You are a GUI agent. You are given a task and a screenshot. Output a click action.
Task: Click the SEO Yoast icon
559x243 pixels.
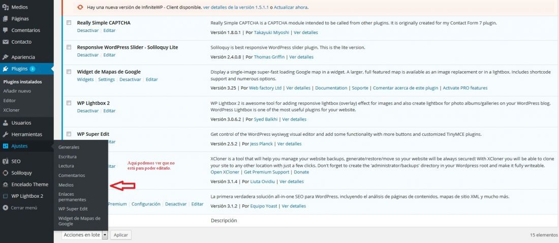point(6,161)
